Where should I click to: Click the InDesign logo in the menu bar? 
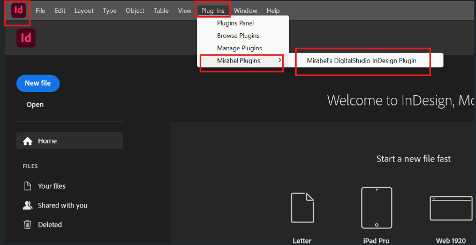[x=19, y=10]
